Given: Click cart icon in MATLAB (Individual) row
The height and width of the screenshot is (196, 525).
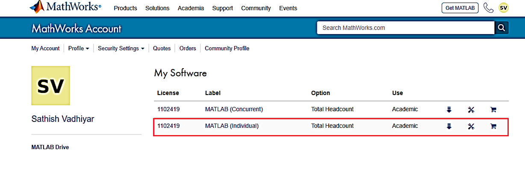Looking at the screenshot, I should [x=493, y=126].
